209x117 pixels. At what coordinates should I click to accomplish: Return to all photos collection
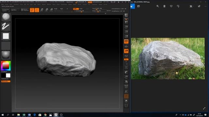133,6
